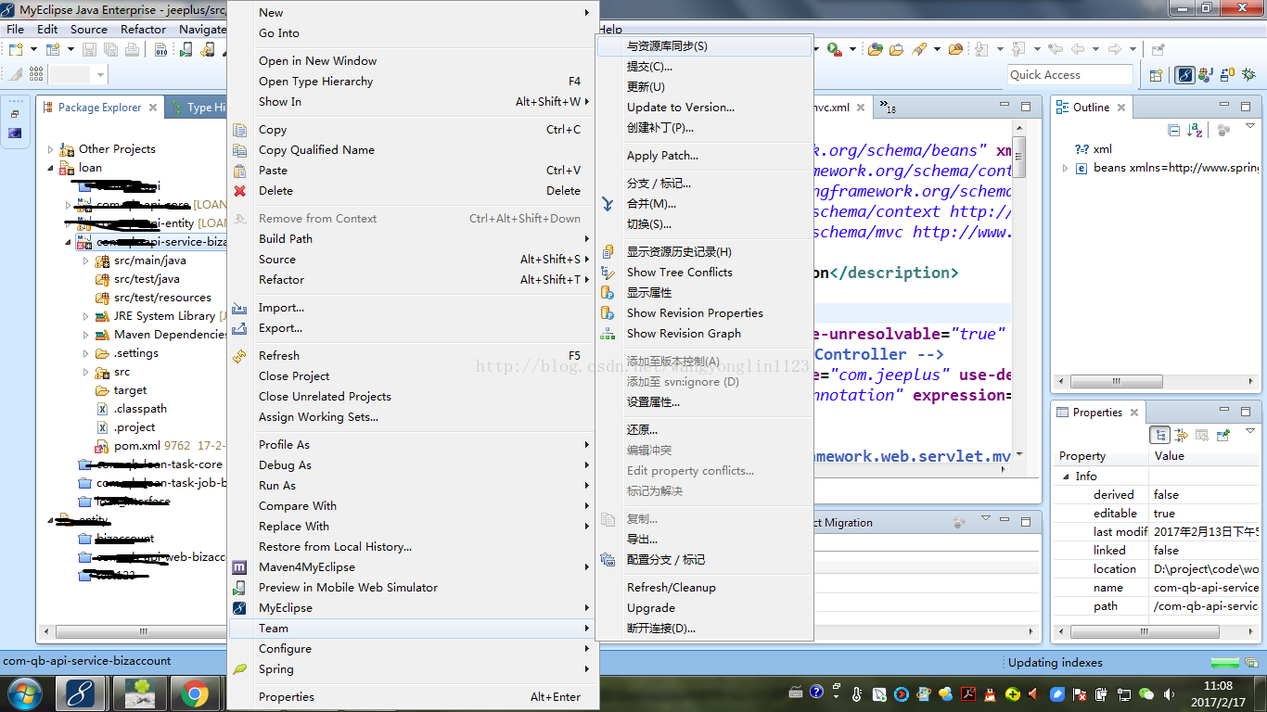1267x712 pixels.
Task: Select Show Tree Conflicts
Action: click(x=704, y=273)
